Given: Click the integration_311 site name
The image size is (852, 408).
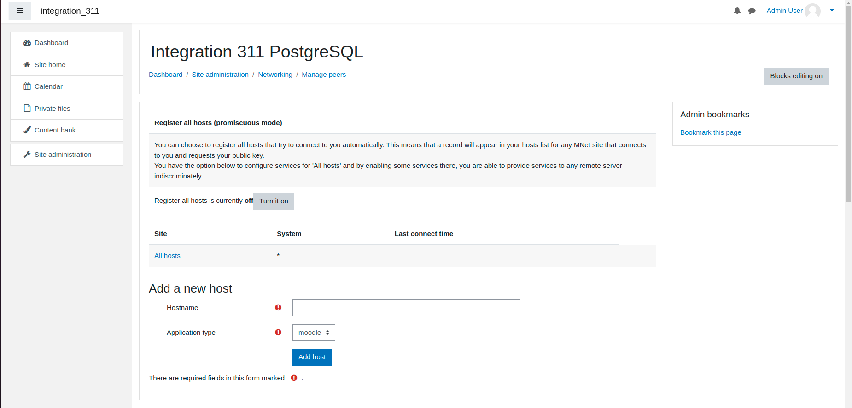Looking at the screenshot, I should pos(70,11).
